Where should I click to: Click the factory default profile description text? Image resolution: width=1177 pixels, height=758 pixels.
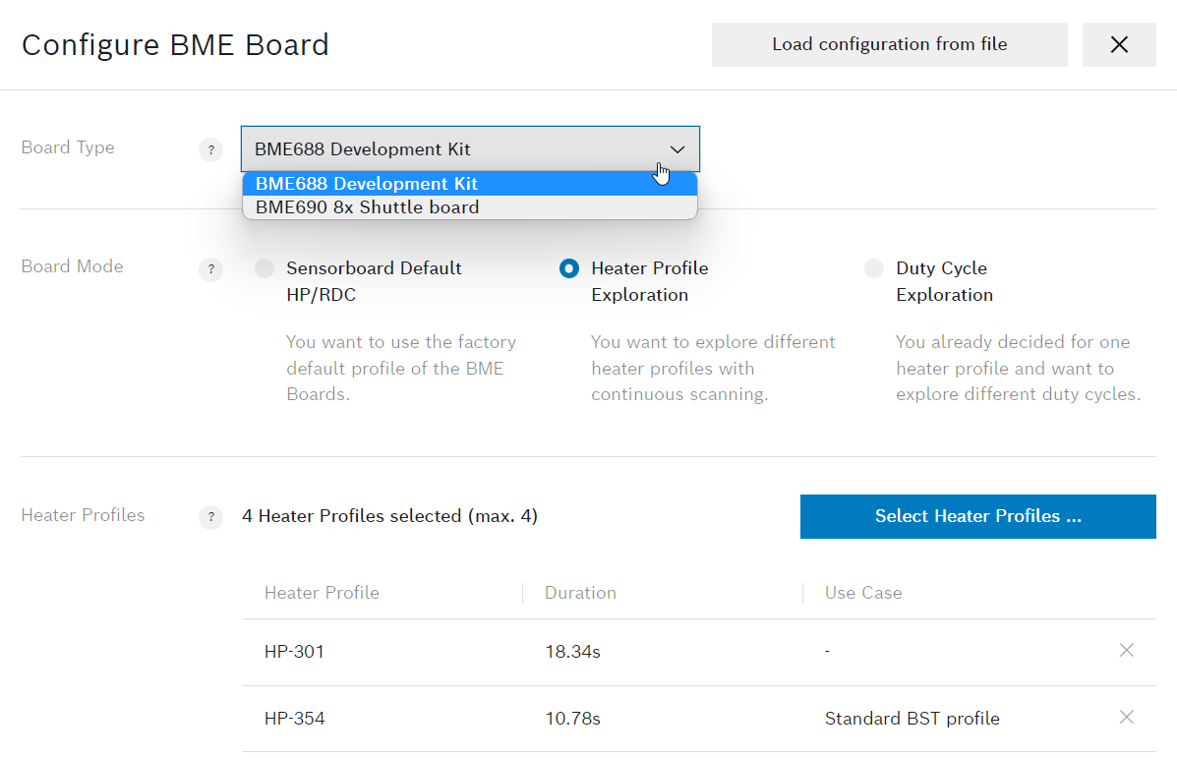[401, 369]
